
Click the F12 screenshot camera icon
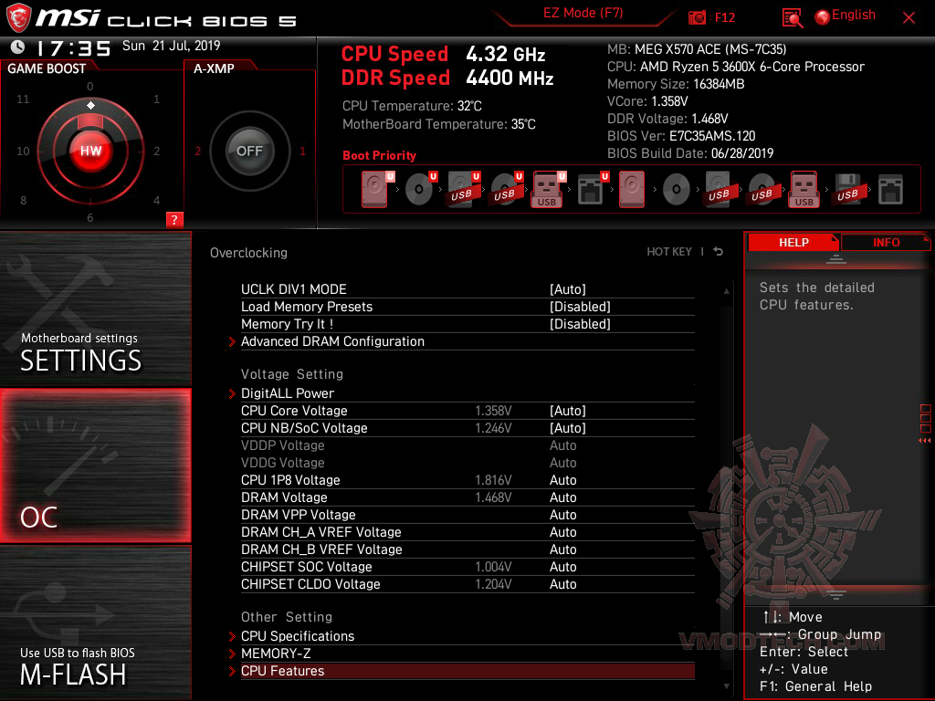[x=697, y=16]
